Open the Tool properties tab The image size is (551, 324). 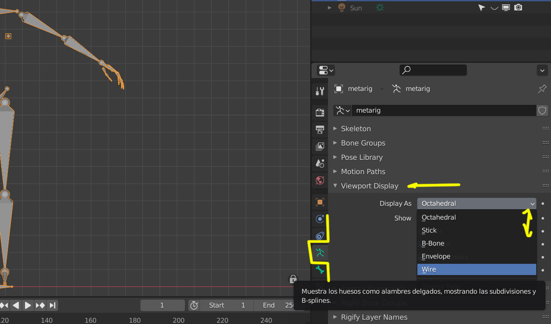point(320,91)
